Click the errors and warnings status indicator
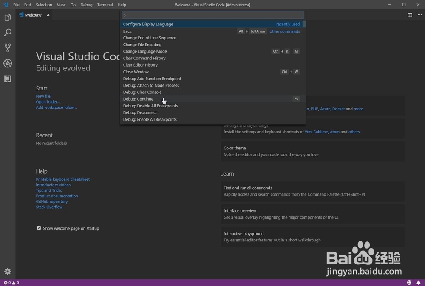The image size is (425, 286). 11,283
